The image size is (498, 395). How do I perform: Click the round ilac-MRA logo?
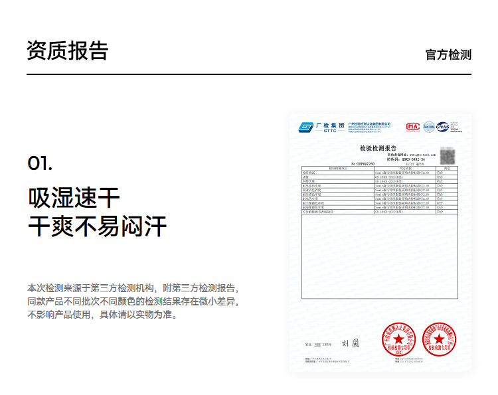click(429, 127)
